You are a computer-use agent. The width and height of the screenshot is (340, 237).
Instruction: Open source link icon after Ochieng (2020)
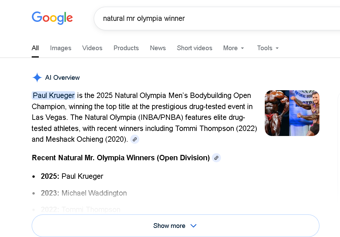tap(135, 139)
